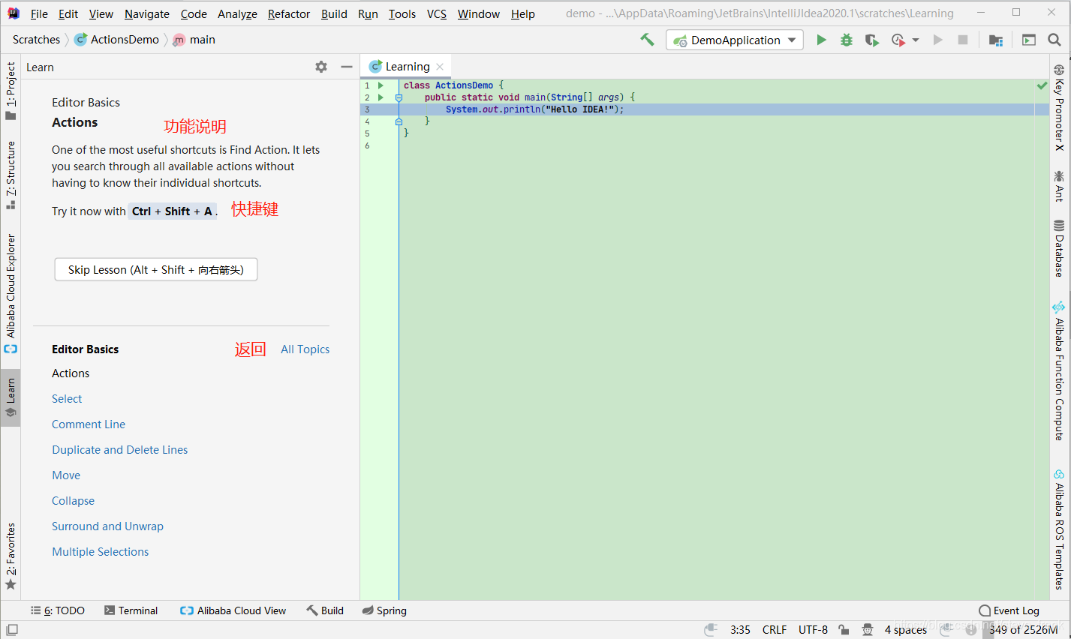Image resolution: width=1071 pixels, height=639 pixels.
Task: Open the Select lesson link
Action: point(67,398)
